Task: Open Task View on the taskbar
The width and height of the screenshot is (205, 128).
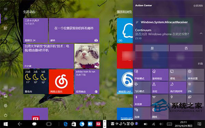Action: (x=49, y=124)
